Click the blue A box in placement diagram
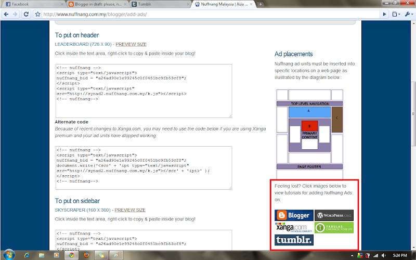This screenshot has height=260, width=416. [x=309, y=112]
